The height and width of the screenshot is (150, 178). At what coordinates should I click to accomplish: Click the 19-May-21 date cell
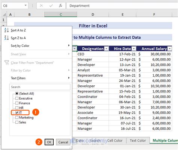coord(122,112)
